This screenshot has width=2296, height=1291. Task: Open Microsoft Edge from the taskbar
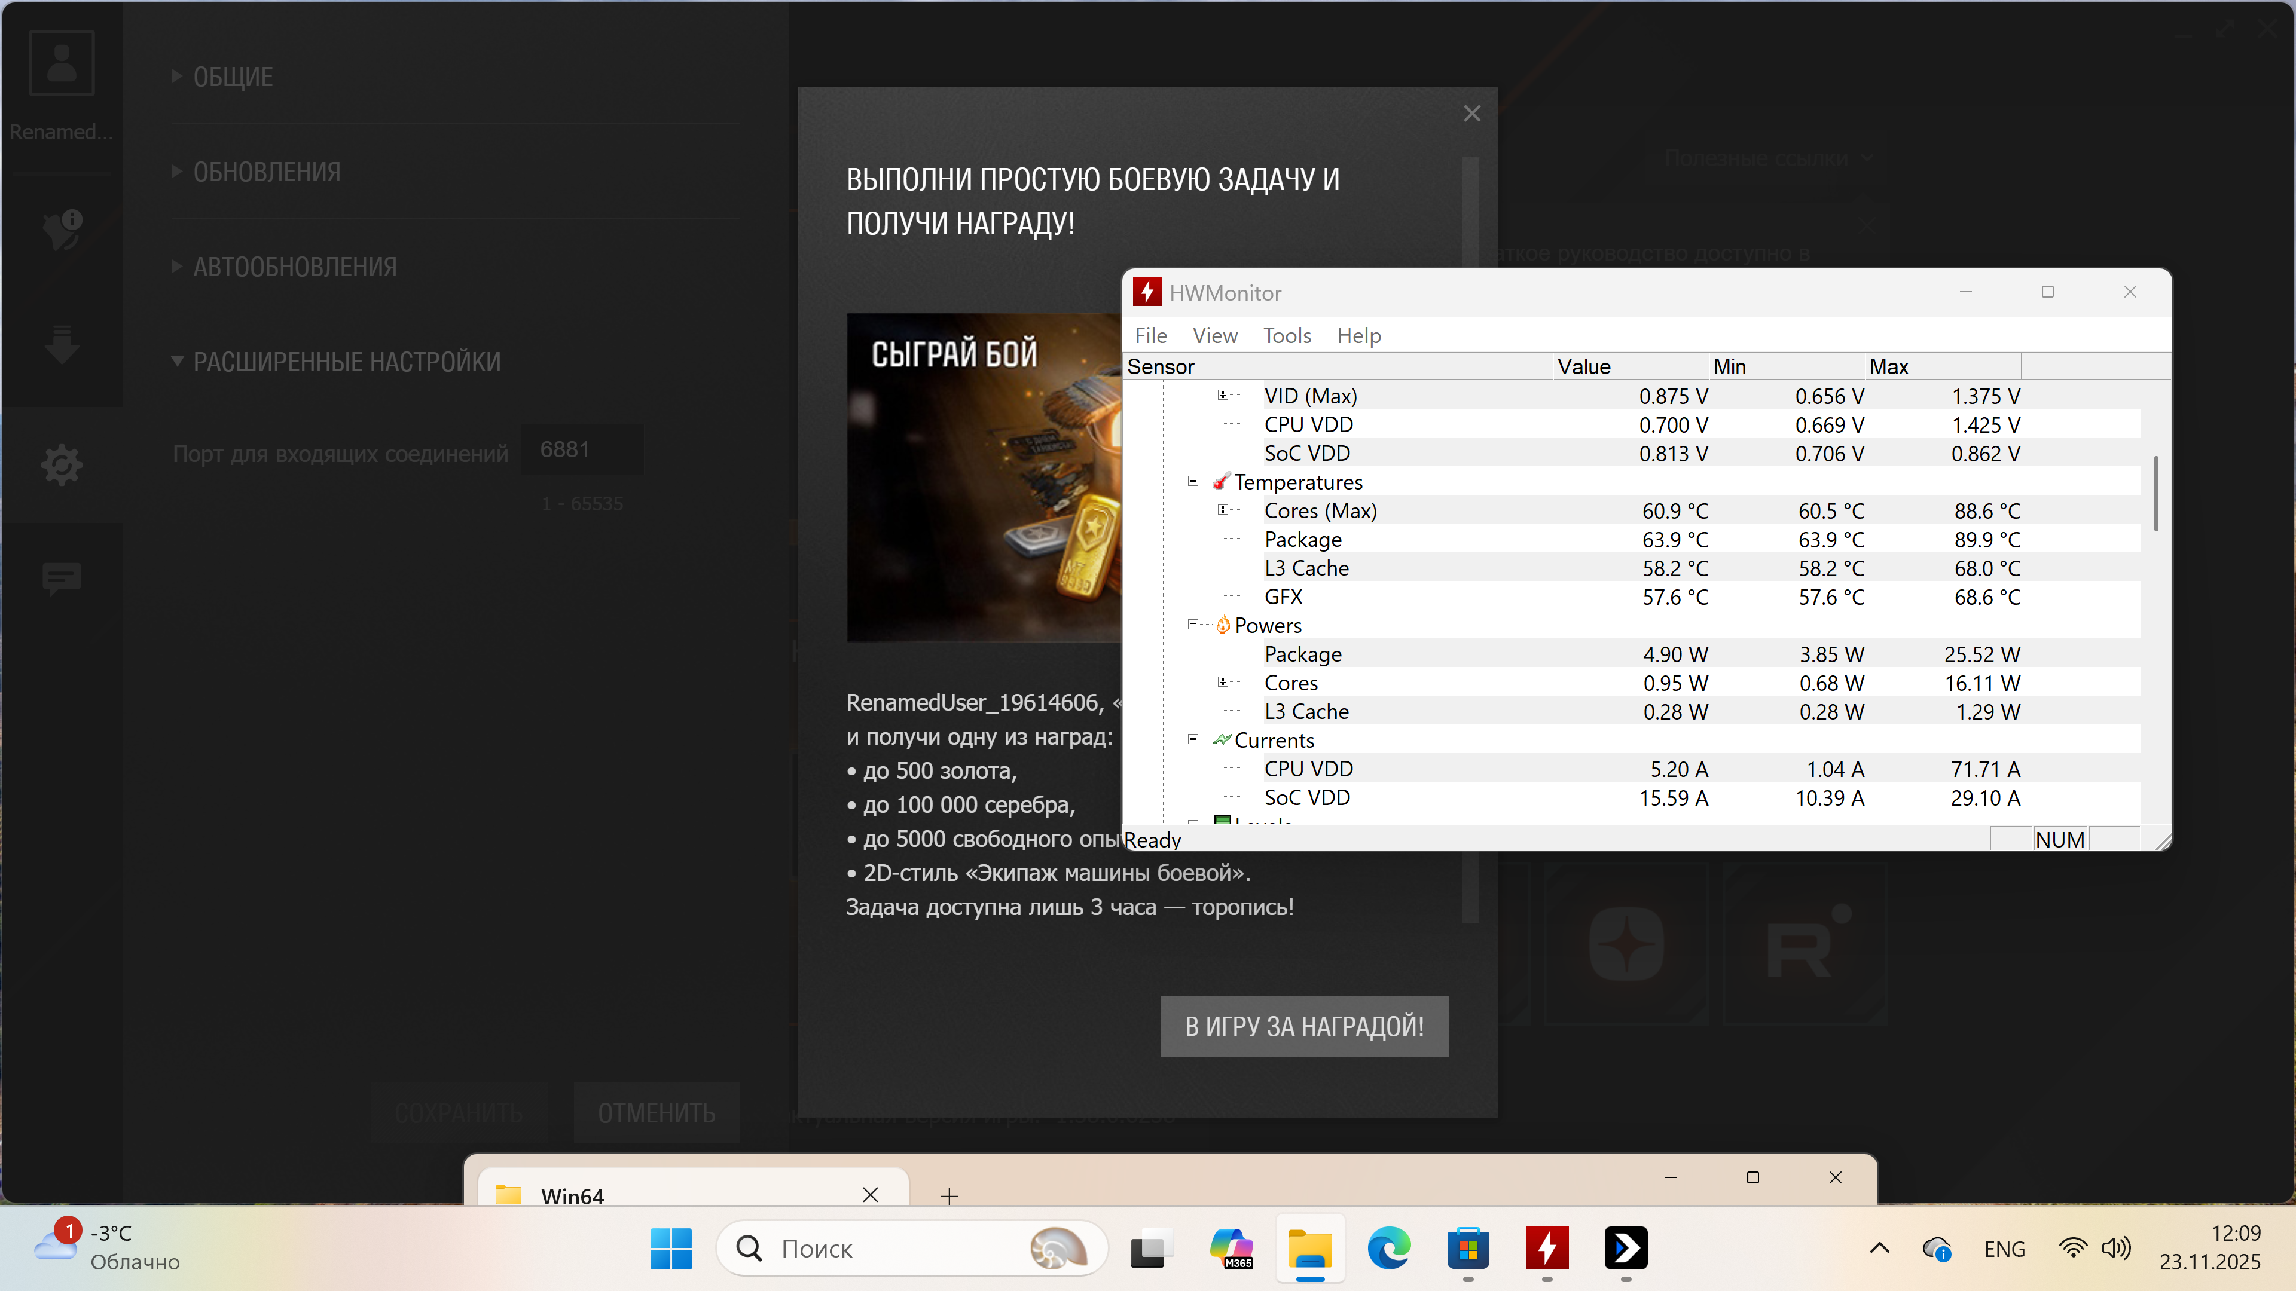(x=1388, y=1248)
